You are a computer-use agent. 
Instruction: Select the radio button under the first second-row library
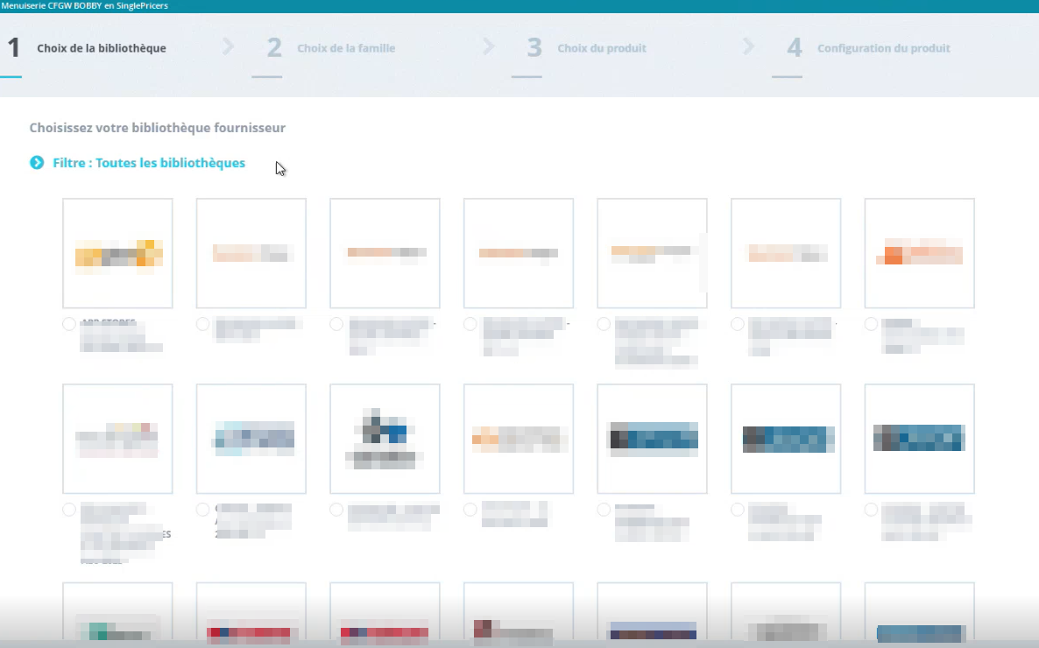point(69,510)
